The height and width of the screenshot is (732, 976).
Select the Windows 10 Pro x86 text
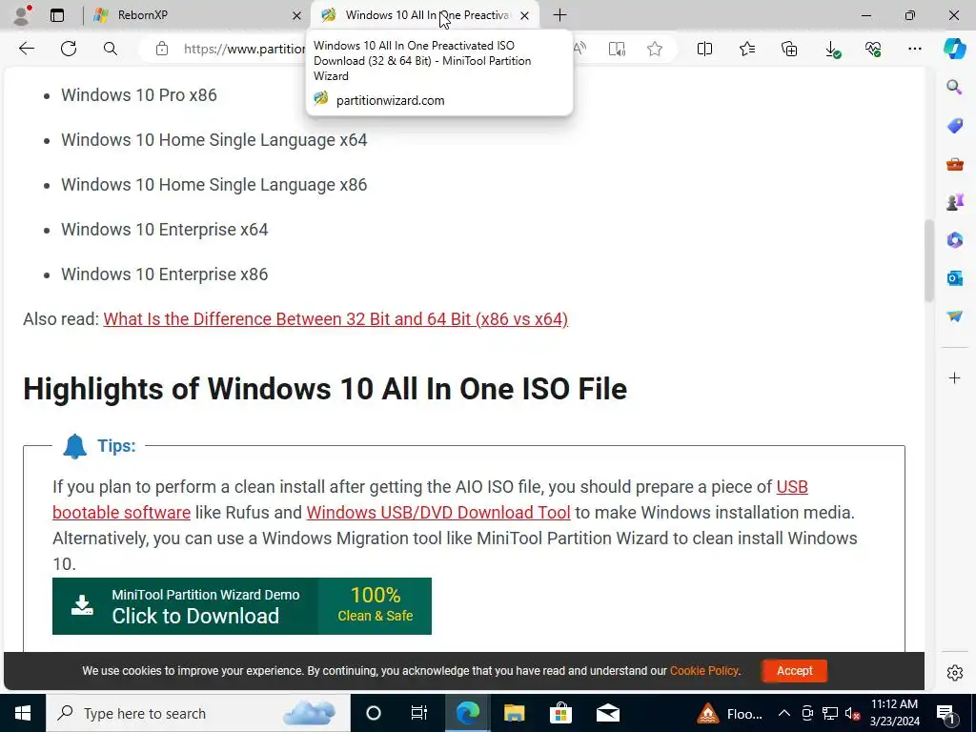139,95
